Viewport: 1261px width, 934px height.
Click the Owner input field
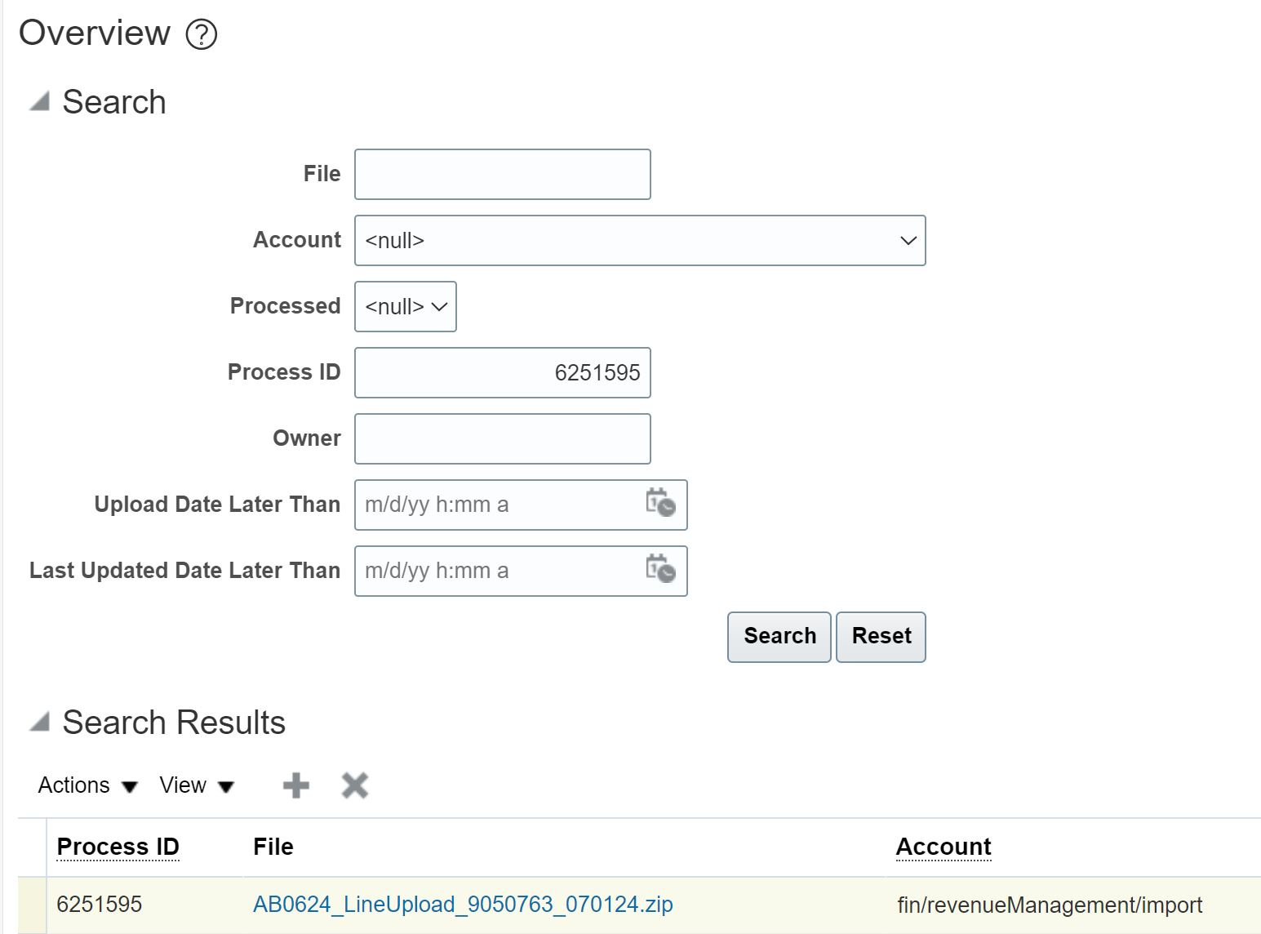pos(502,438)
